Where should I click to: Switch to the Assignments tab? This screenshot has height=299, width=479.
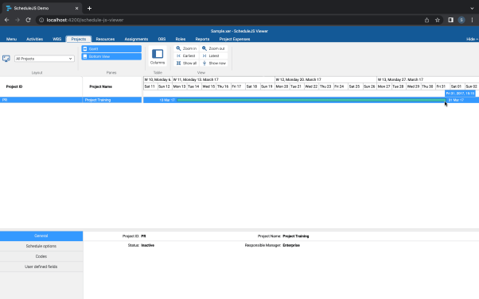(x=136, y=39)
